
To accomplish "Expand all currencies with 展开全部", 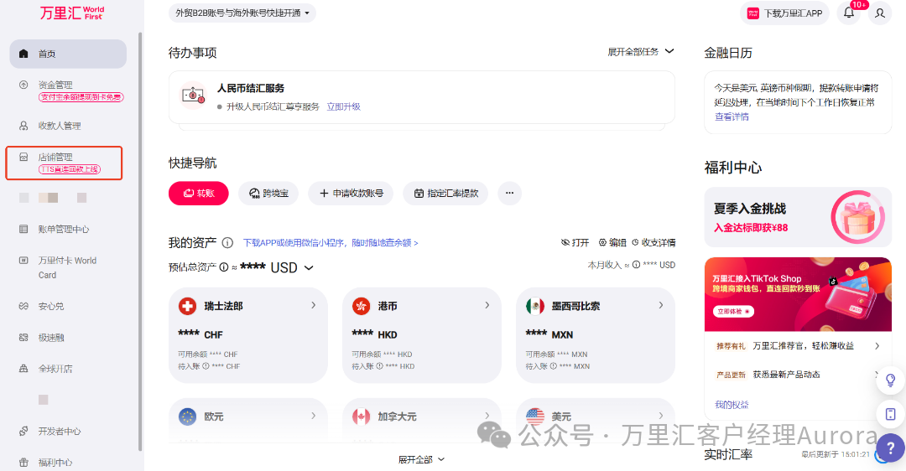I will pos(422,459).
